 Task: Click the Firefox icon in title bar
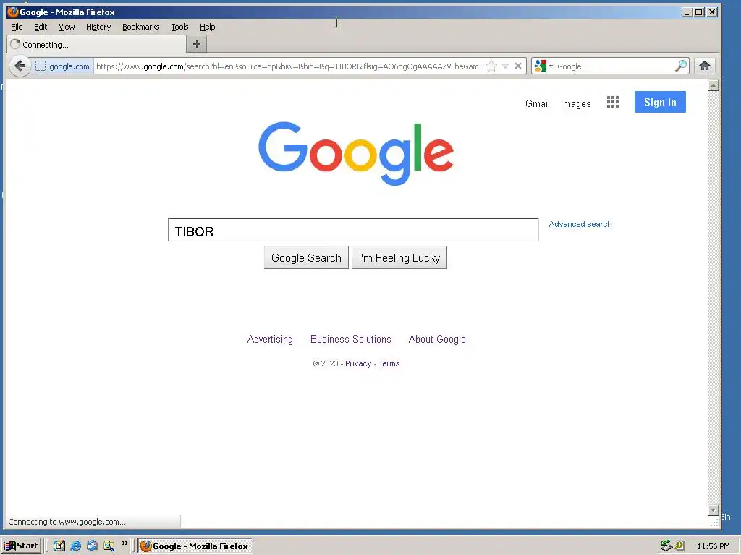coord(13,12)
